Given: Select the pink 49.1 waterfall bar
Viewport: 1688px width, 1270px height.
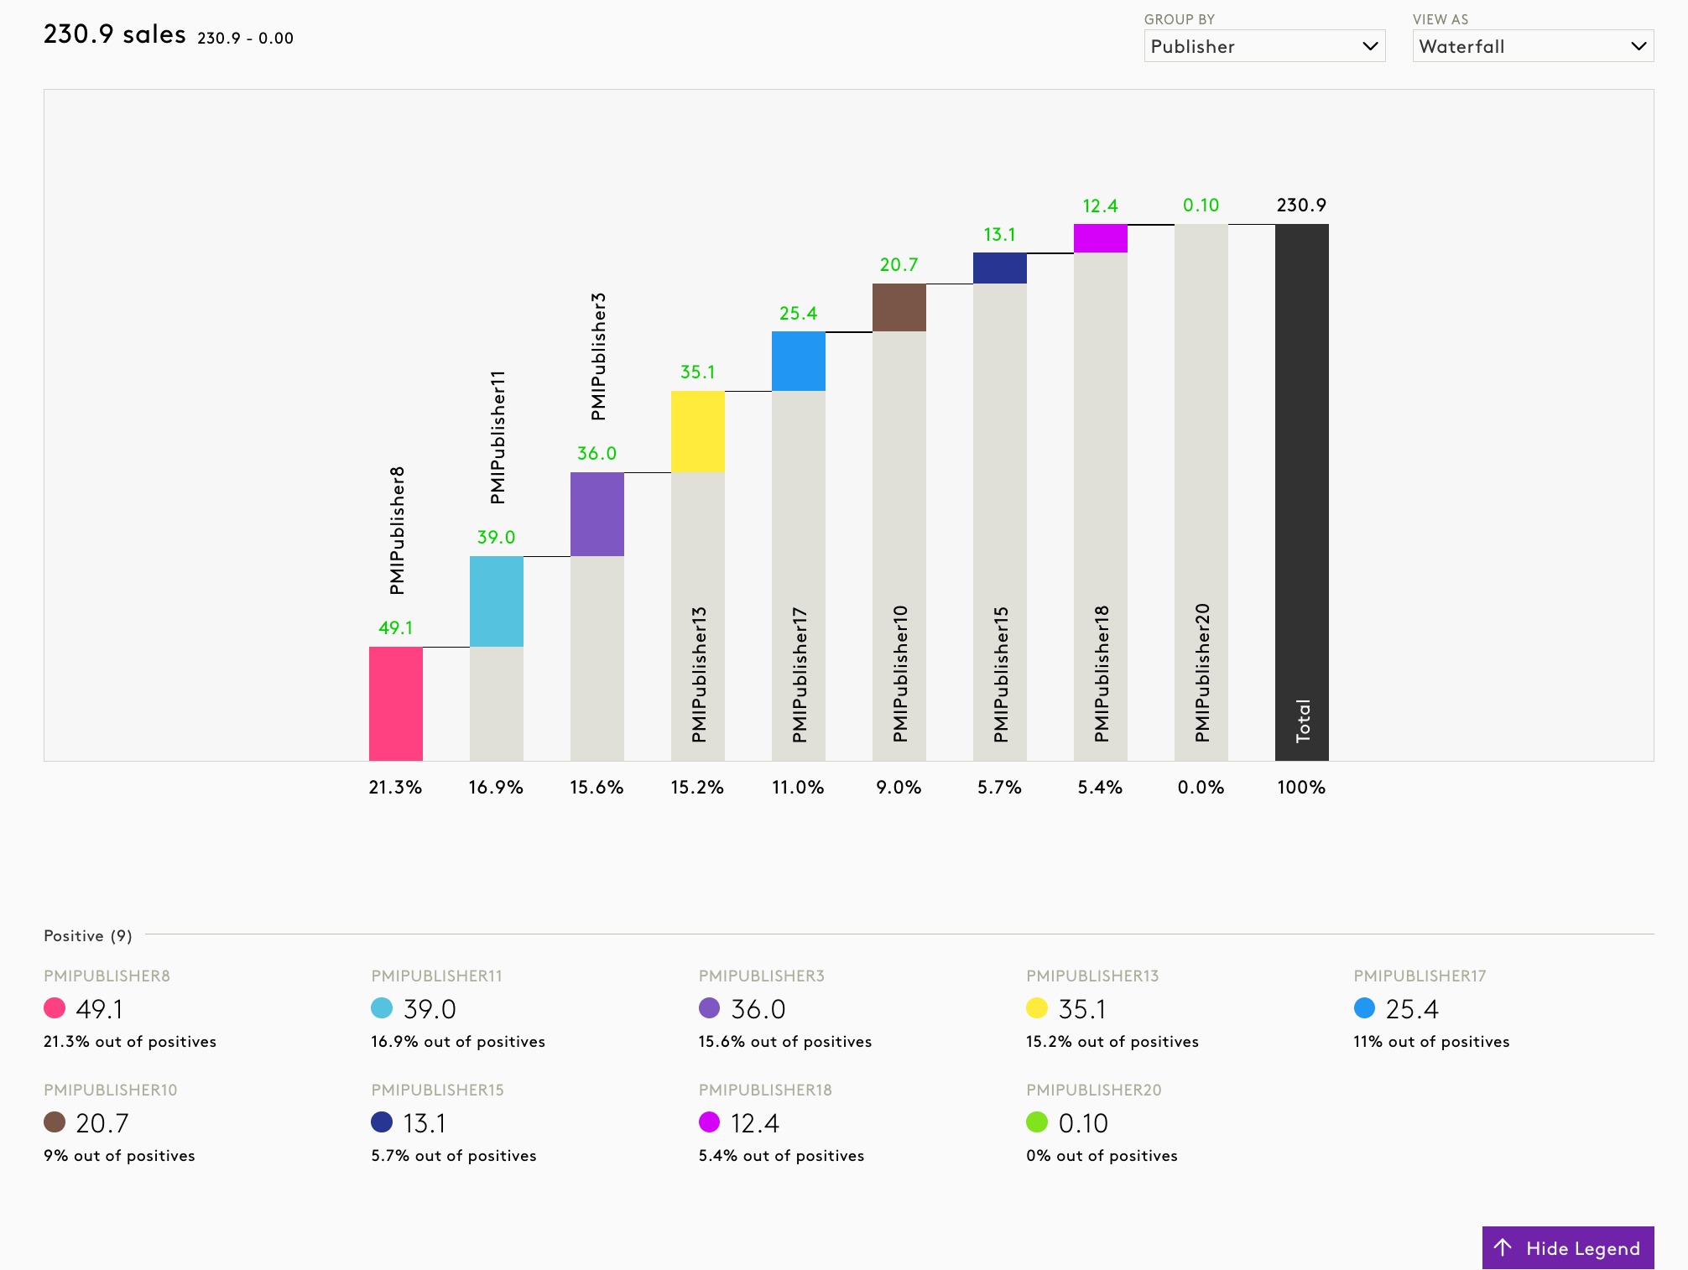Looking at the screenshot, I should pyautogui.click(x=396, y=703).
